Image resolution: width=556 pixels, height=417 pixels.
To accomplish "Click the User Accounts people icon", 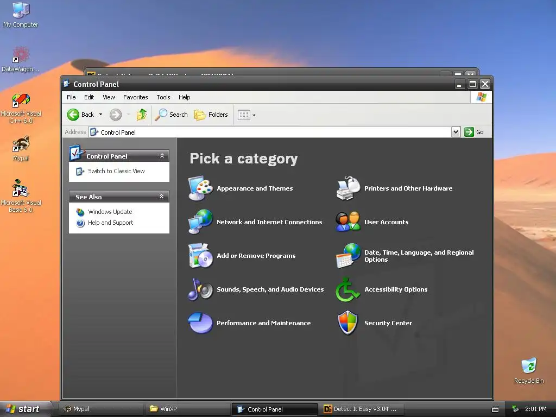I will 348,222.
